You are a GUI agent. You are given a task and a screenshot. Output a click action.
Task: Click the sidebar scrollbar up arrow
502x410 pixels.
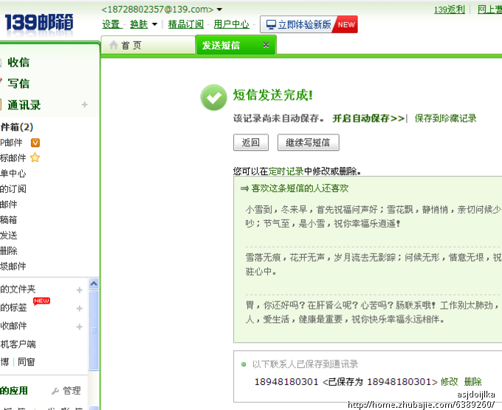(94, 284)
